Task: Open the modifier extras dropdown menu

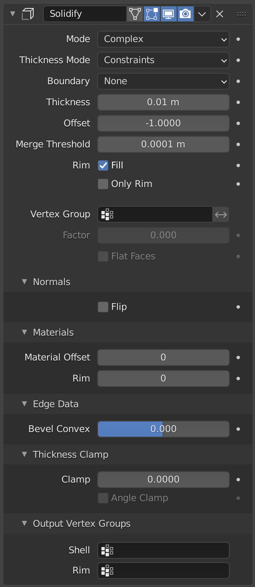Action: (x=202, y=14)
